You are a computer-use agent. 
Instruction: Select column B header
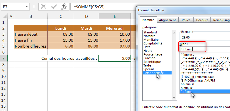(31, 16)
